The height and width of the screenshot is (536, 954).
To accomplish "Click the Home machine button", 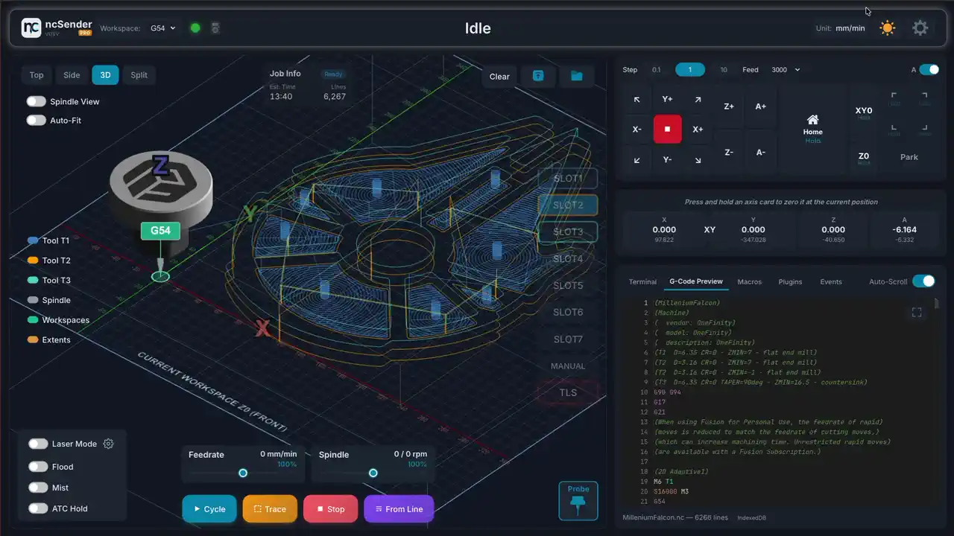I will [812, 129].
